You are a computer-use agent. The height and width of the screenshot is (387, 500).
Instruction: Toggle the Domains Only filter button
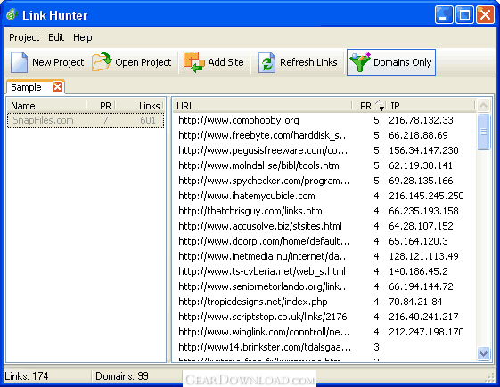point(391,62)
